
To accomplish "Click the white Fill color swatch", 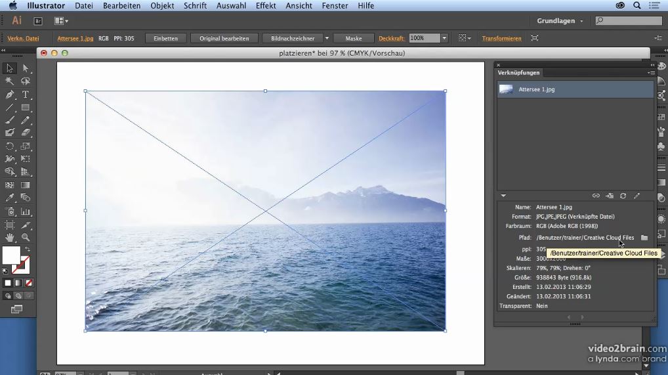I will (11, 255).
